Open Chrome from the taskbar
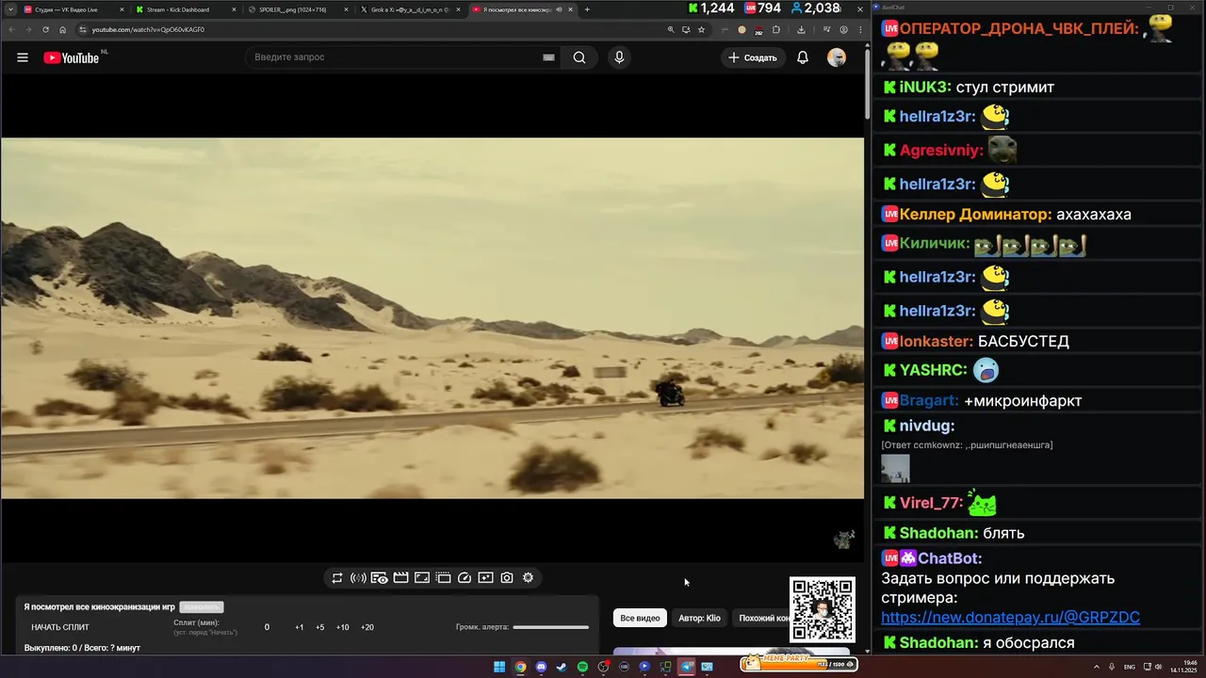 [520, 667]
